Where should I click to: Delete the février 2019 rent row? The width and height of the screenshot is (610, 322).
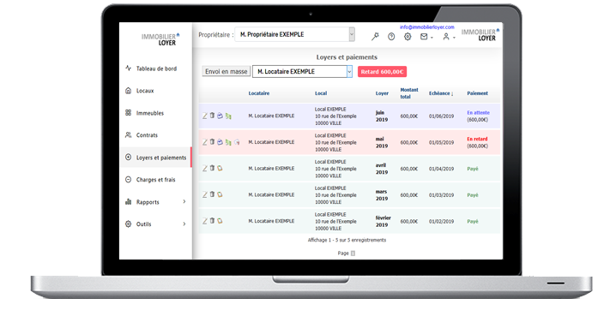(212, 221)
